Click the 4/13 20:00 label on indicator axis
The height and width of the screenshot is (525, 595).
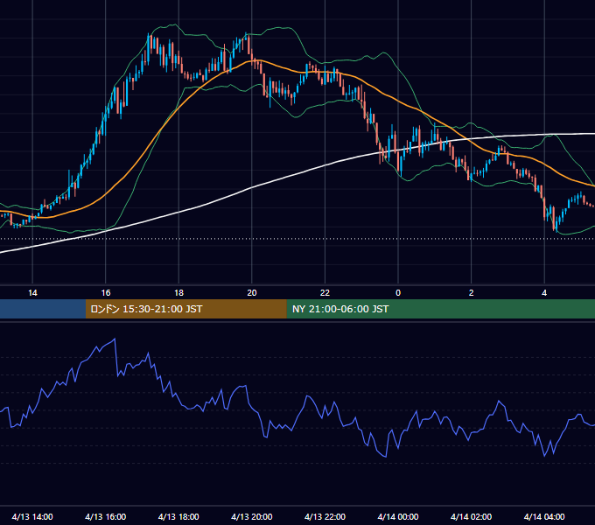[252, 516]
